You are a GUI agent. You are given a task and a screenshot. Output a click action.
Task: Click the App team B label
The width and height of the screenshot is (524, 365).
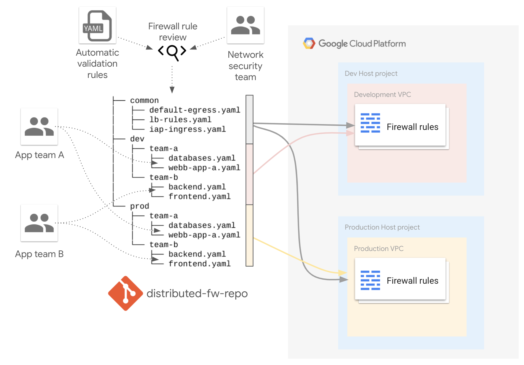39,254
